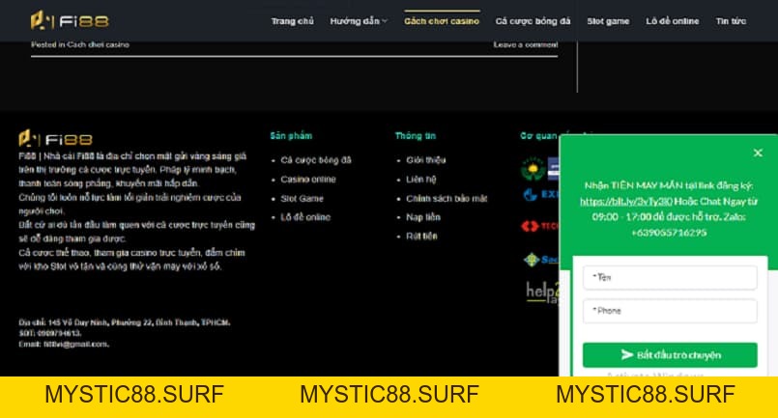Click the red Techcombank logo
The image size is (778, 418).
point(540,226)
